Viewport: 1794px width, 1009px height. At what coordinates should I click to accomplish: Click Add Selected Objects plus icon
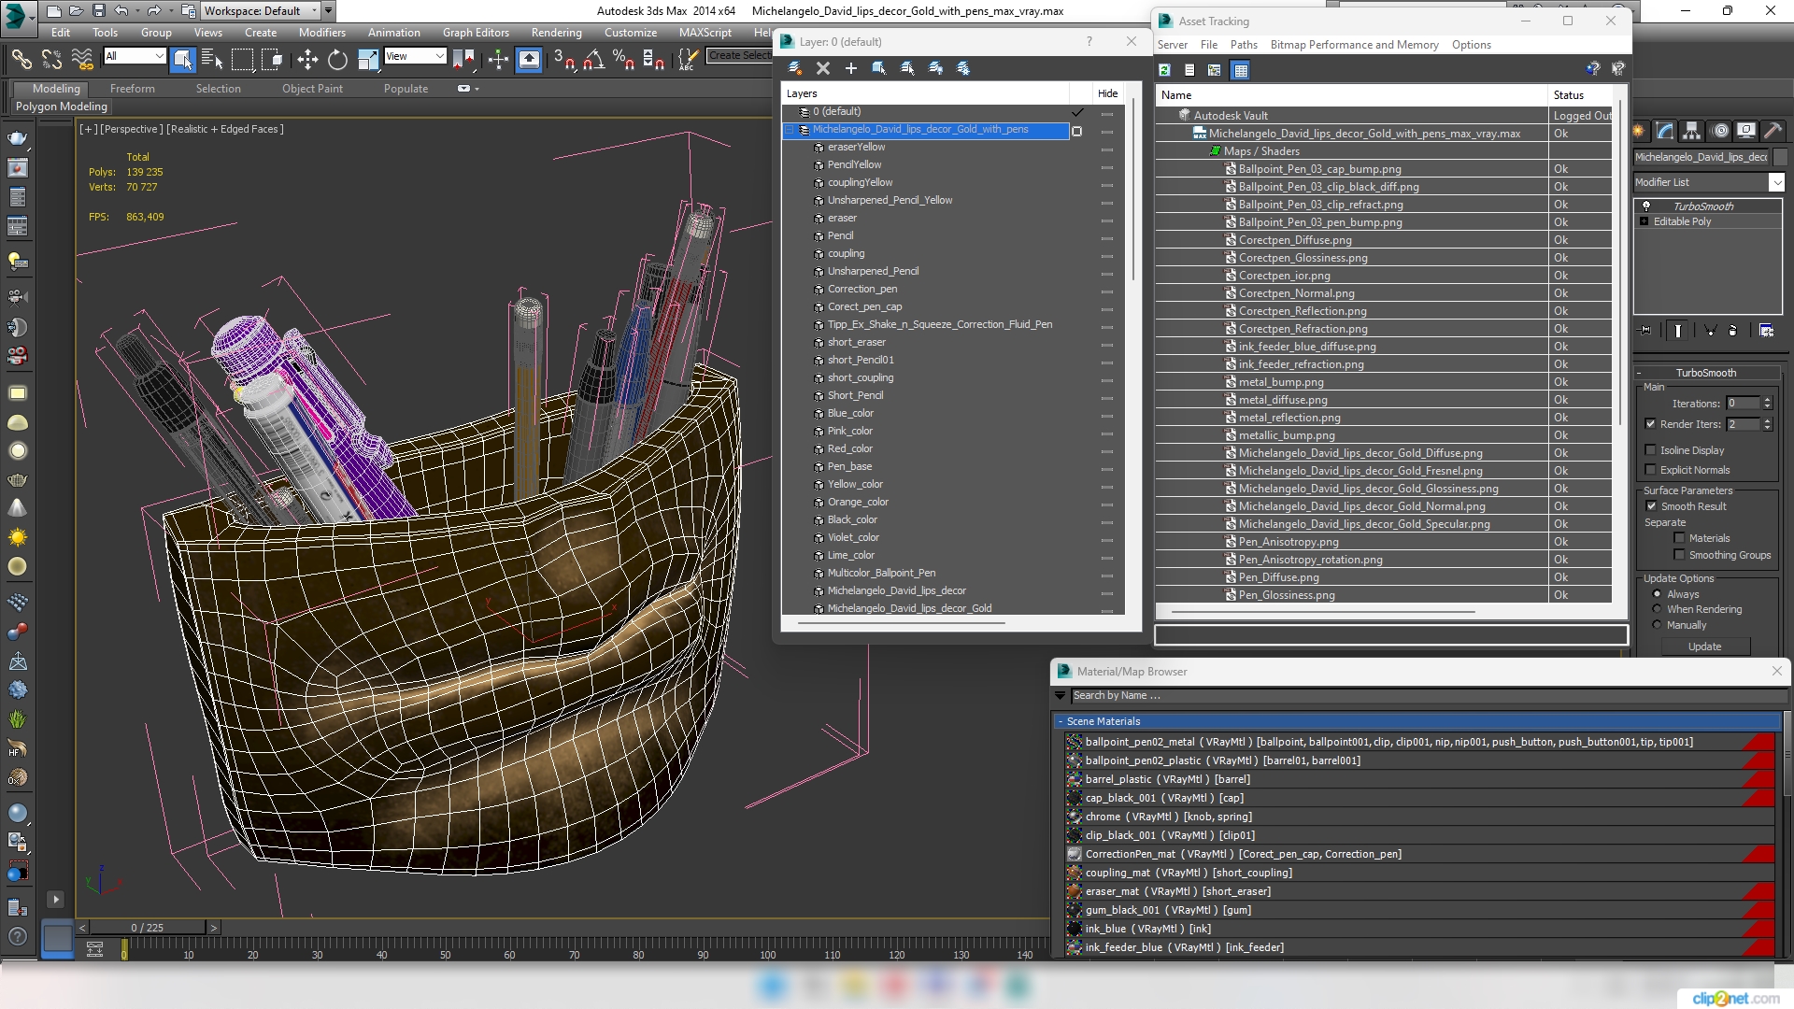pos(851,68)
